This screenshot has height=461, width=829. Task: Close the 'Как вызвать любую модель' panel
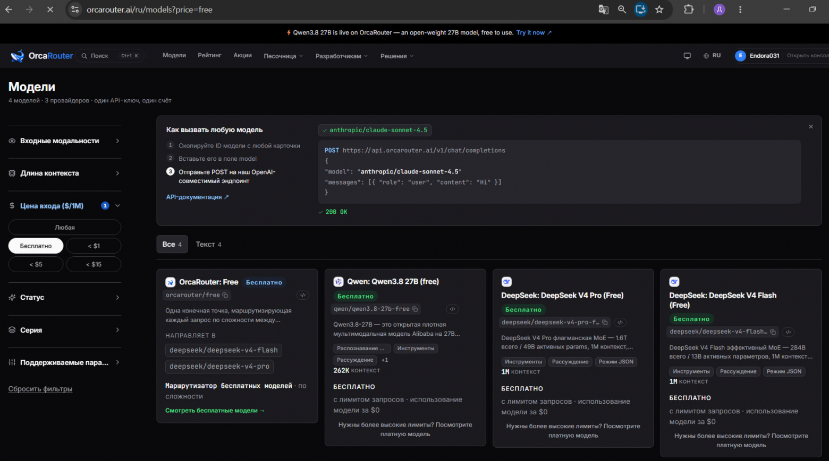point(811,127)
